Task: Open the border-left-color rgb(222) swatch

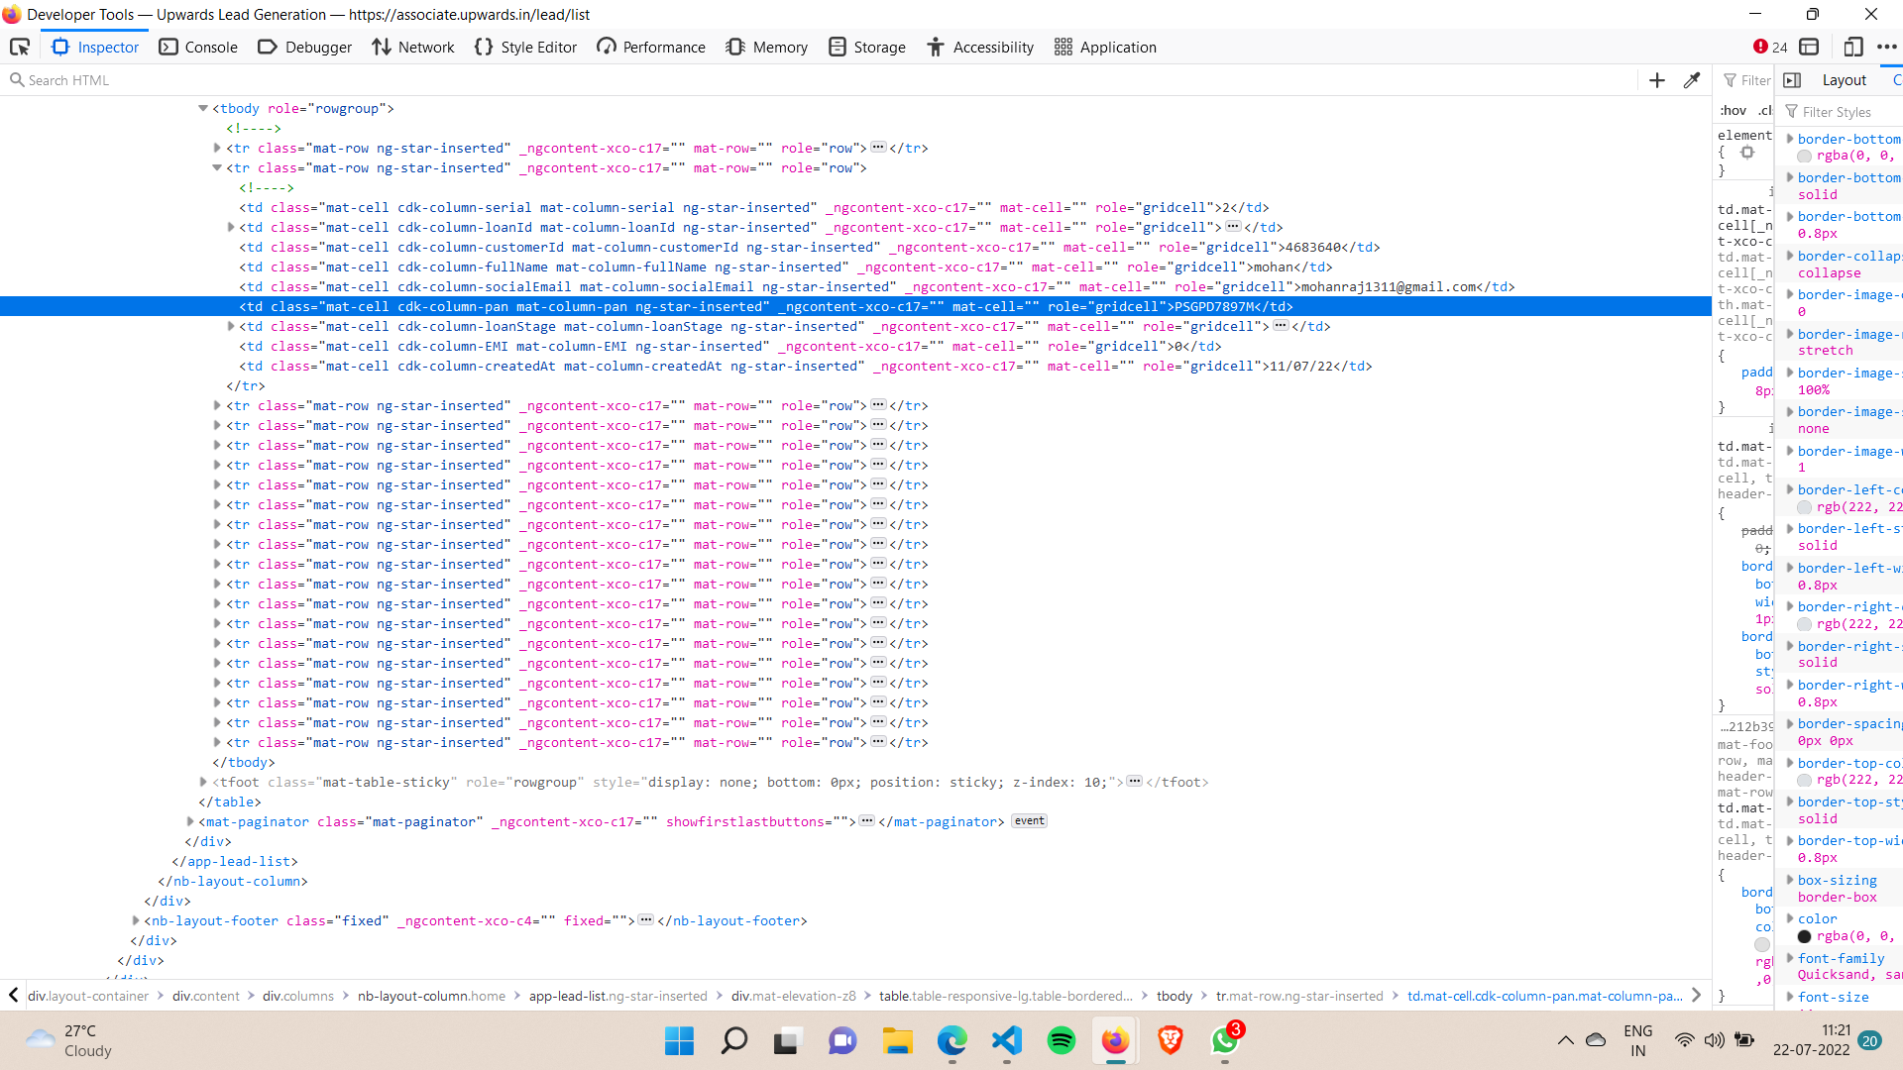Action: [1805, 507]
